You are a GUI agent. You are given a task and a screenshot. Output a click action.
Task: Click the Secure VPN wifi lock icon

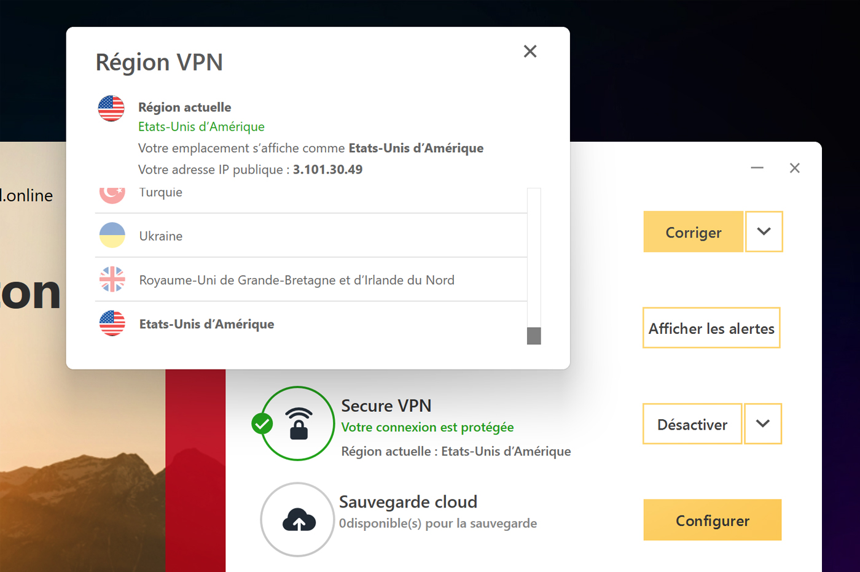(x=298, y=423)
